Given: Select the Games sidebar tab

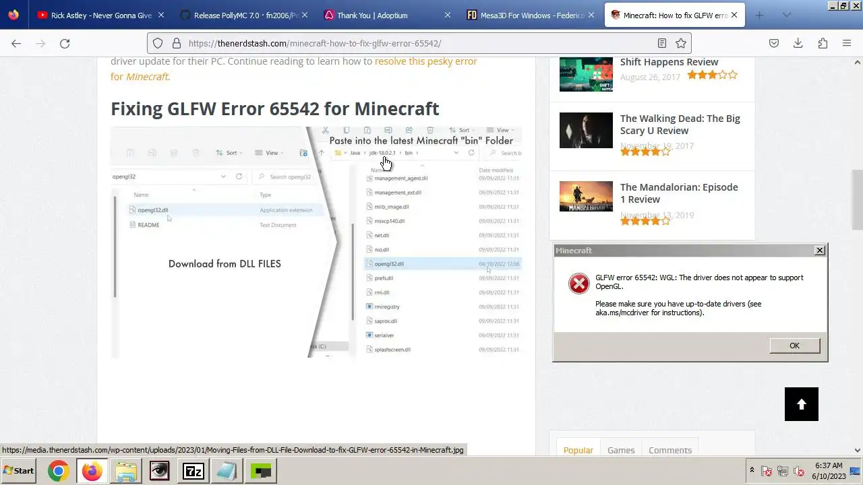Looking at the screenshot, I should 621,450.
